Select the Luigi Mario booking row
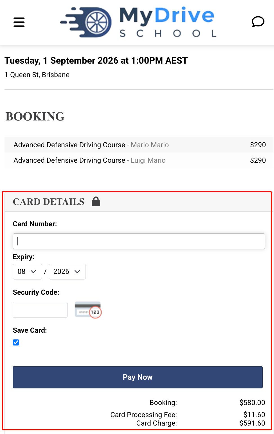Viewport: 274px width, 434px height. coord(139,160)
